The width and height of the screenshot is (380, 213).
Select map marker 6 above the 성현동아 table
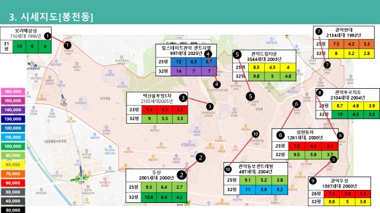coord(296,104)
